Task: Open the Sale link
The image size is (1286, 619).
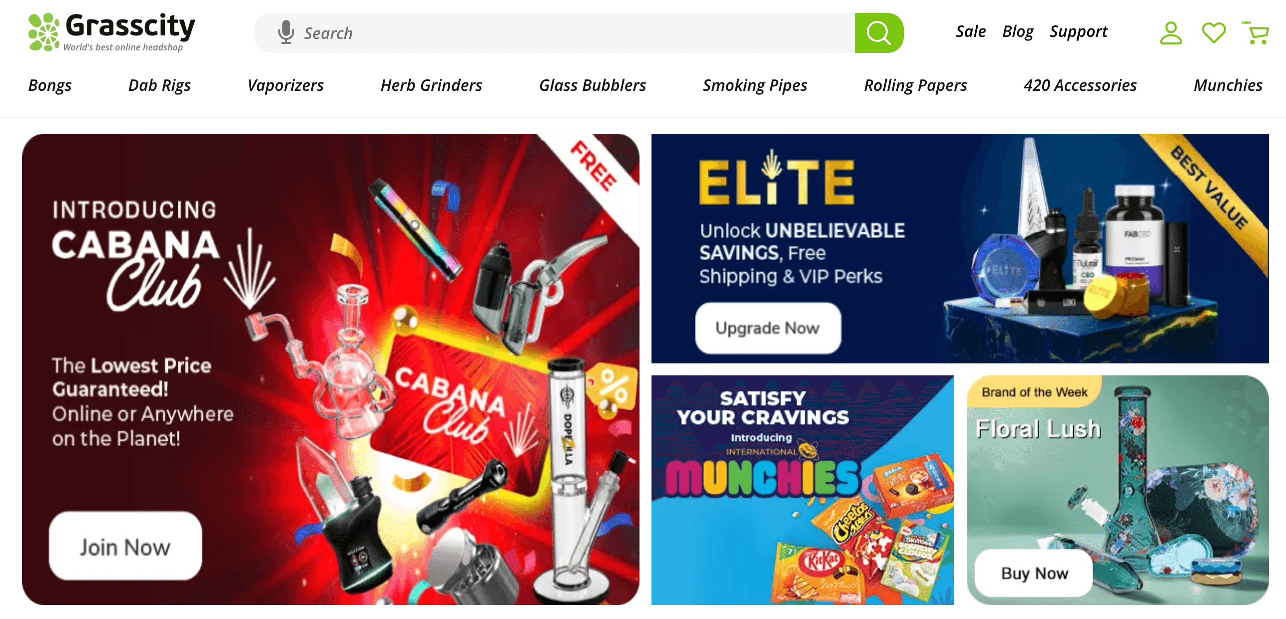Action: point(970,31)
